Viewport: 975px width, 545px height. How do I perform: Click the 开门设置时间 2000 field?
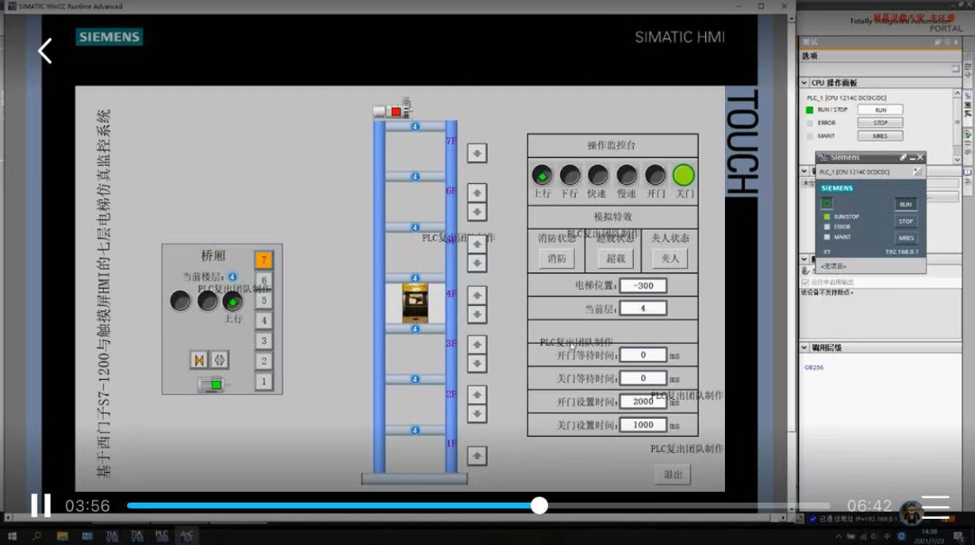pyautogui.click(x=643, y=402)
